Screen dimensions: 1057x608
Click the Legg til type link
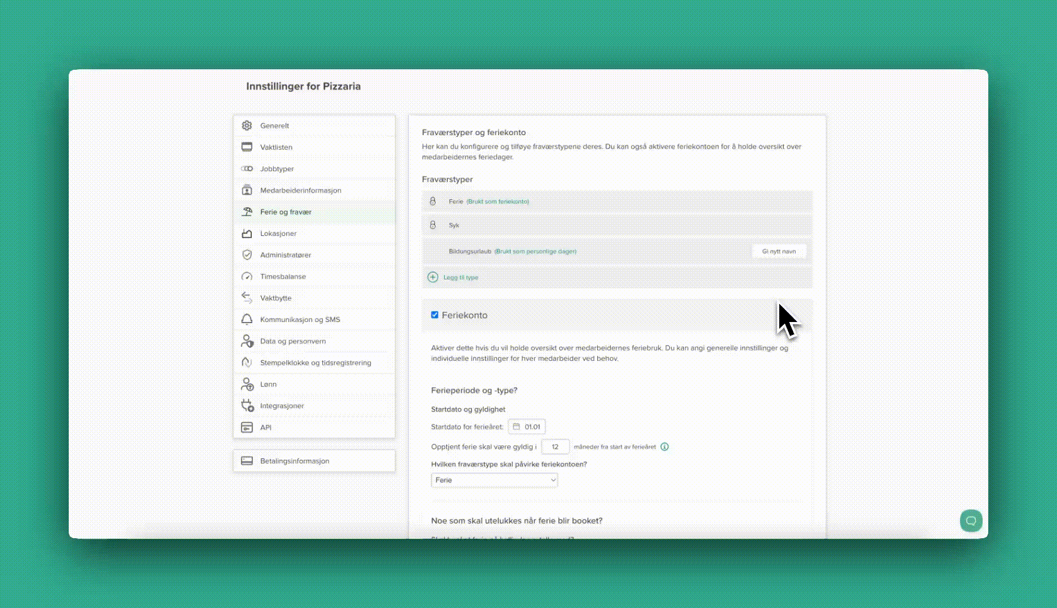[x=460, y=278]
